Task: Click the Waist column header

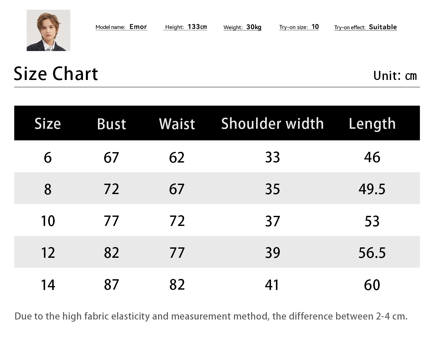Action: coord(177,124)
